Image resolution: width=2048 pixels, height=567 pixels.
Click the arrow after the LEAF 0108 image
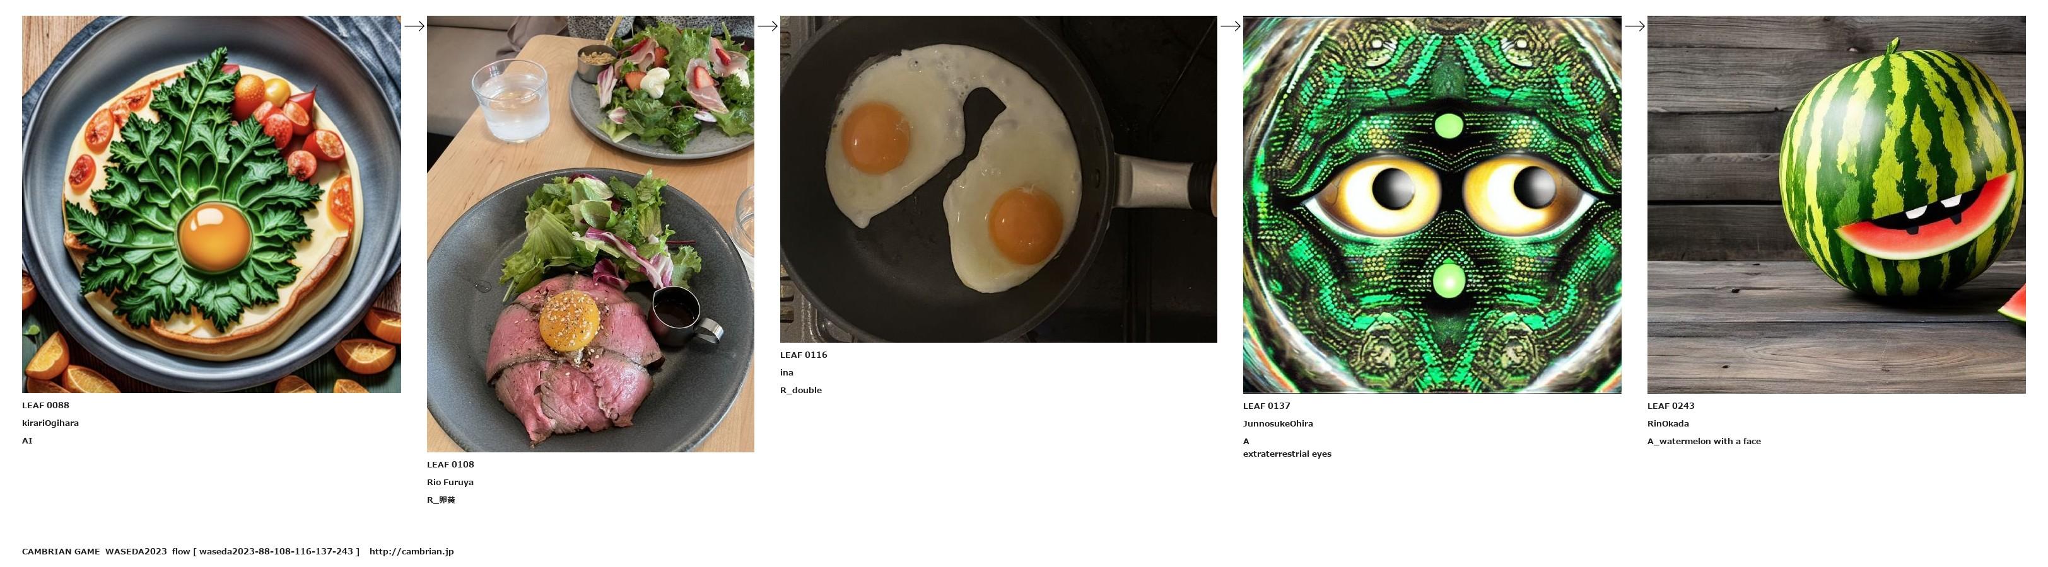pos(767,26)
